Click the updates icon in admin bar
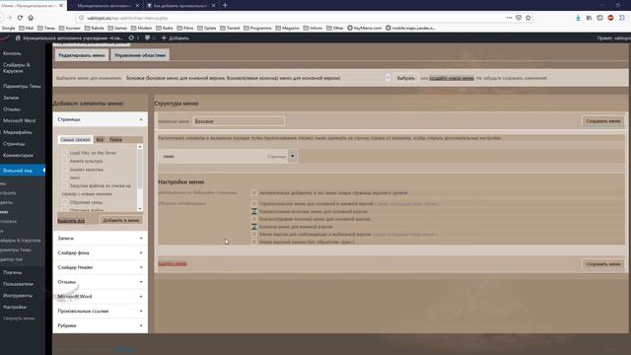631x355 pixels. click(x=131, y=37)
